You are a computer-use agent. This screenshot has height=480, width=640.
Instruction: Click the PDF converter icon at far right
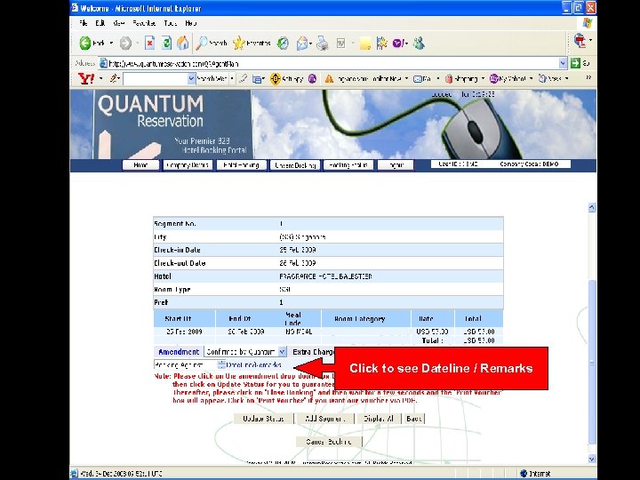point(580,40)
